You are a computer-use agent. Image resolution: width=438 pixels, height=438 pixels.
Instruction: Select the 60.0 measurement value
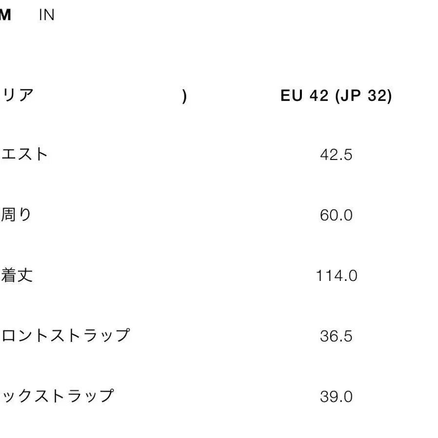pos(336,216)
